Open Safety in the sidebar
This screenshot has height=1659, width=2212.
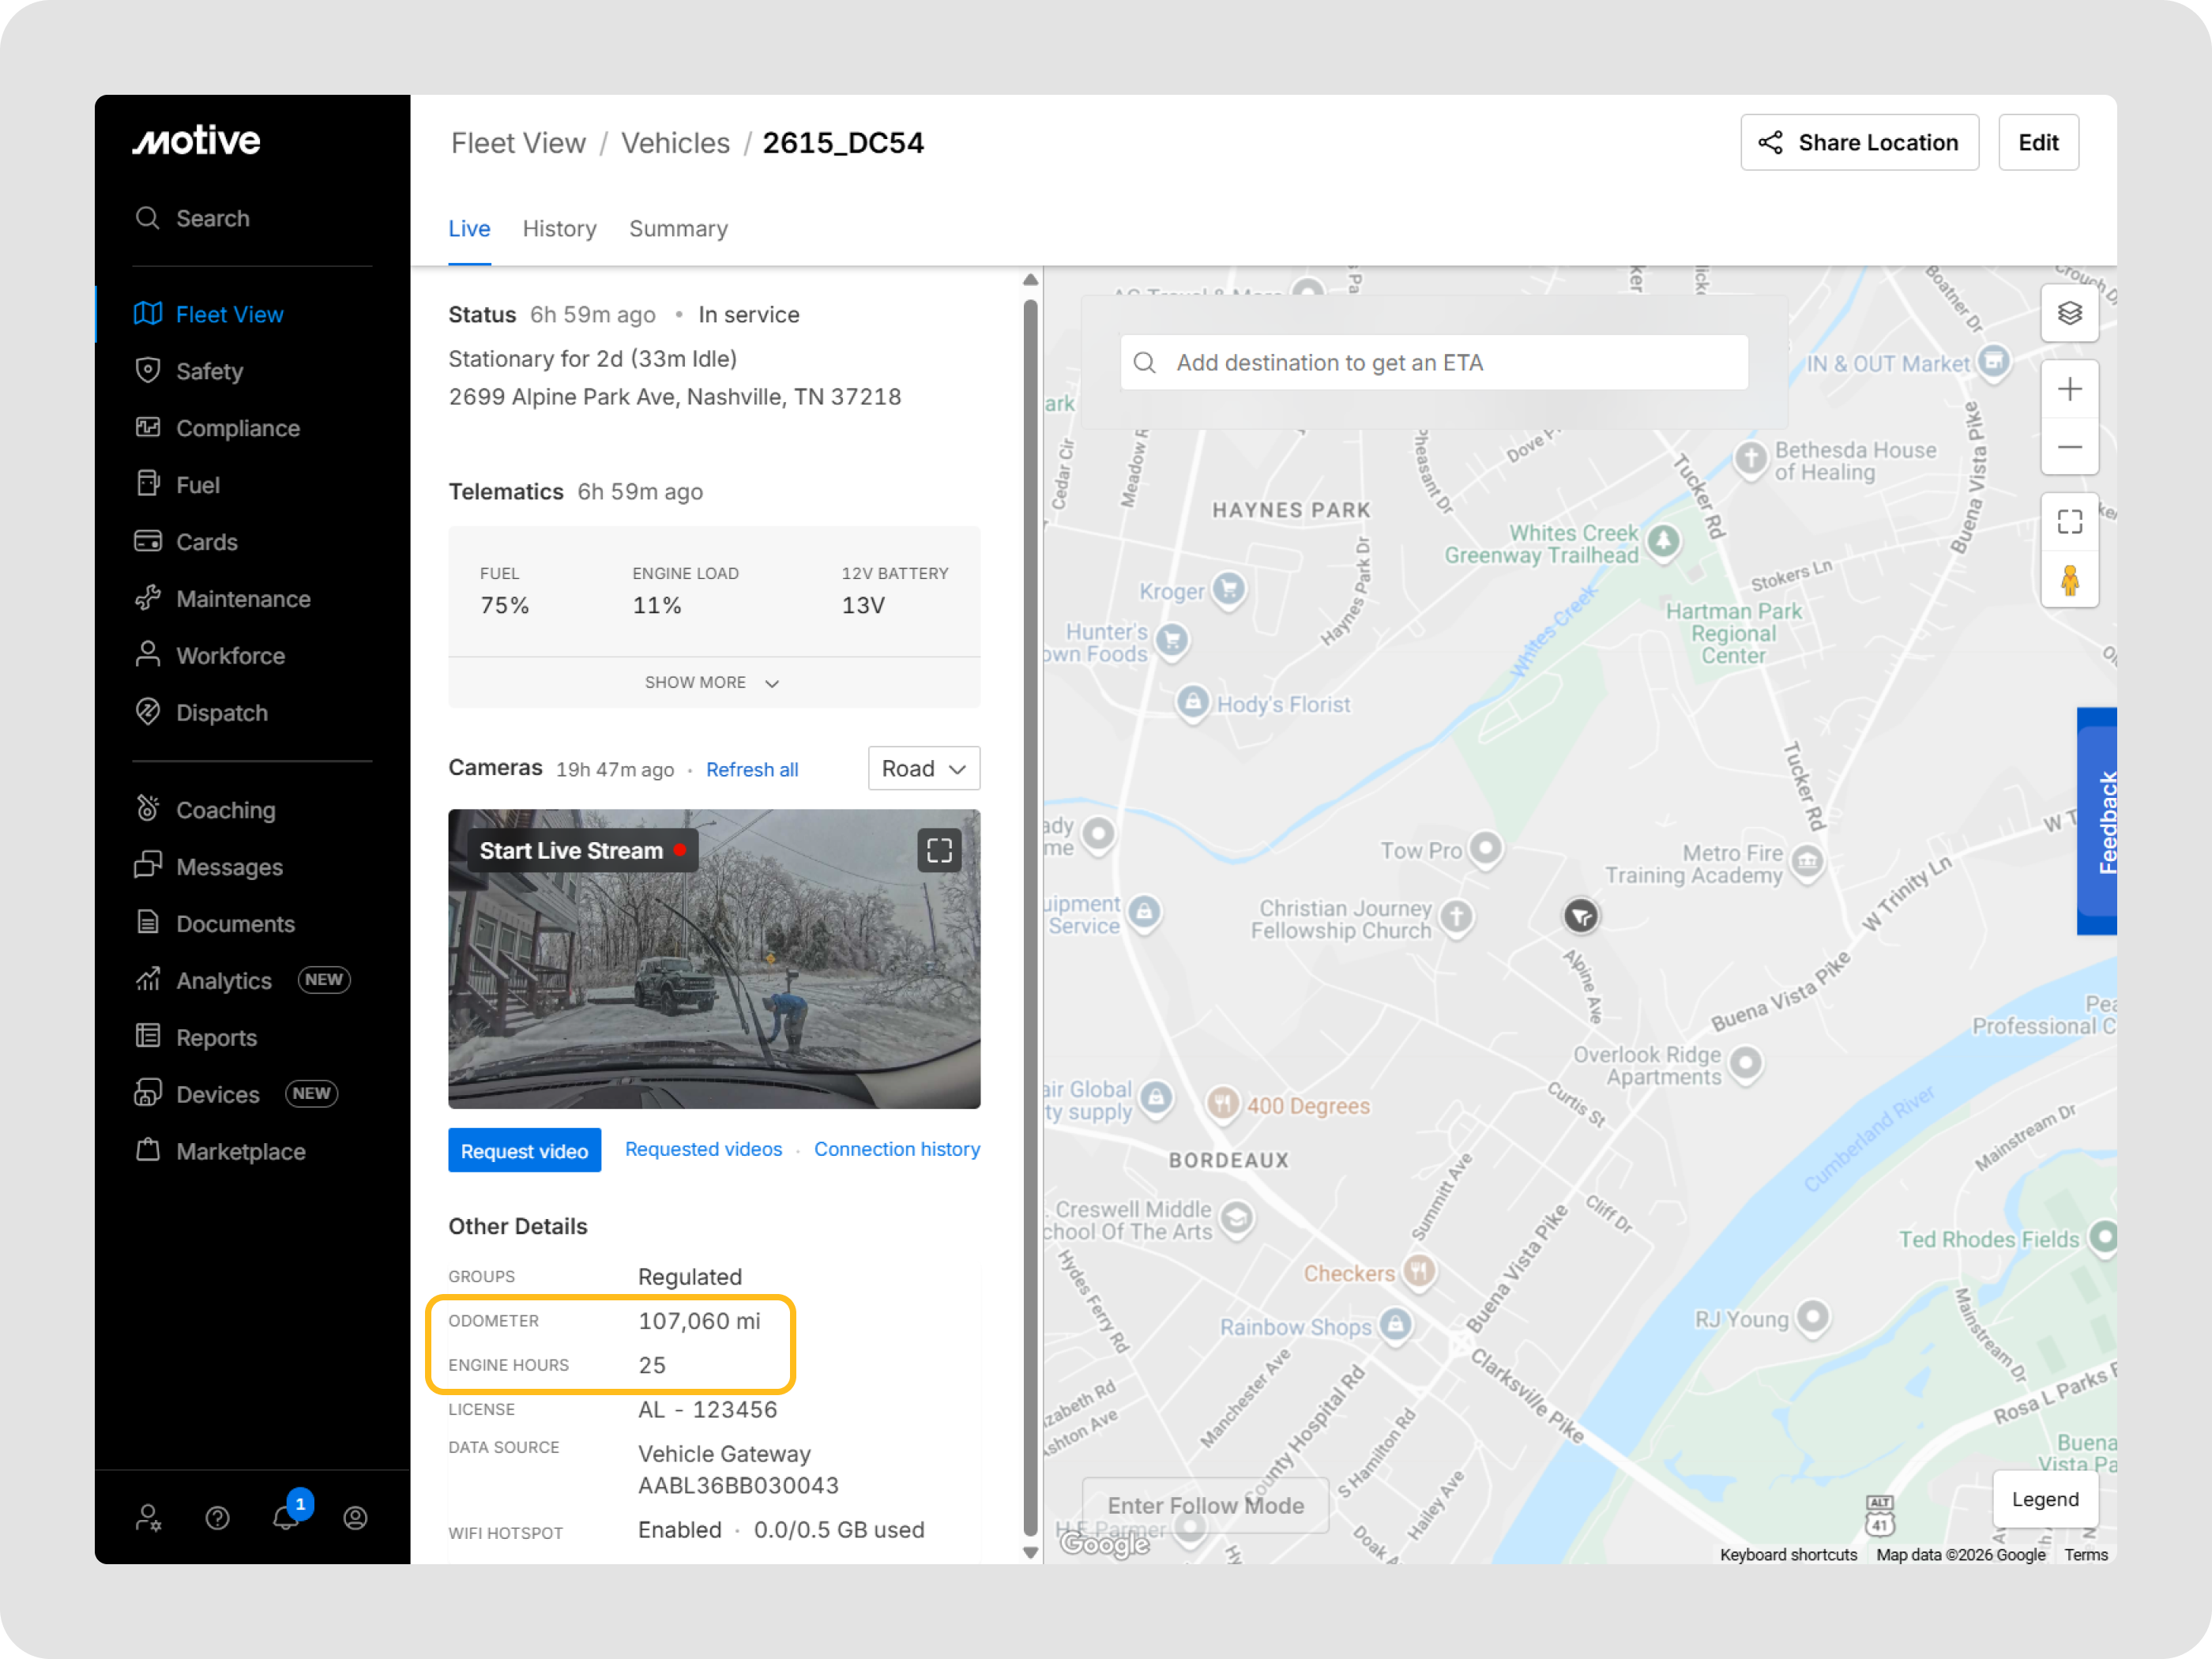click(209, 371)
